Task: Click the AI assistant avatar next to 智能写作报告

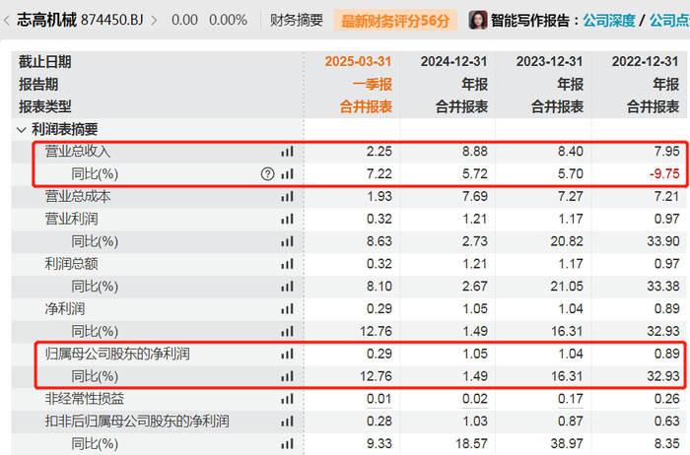Action: click(x=478, y=21)
